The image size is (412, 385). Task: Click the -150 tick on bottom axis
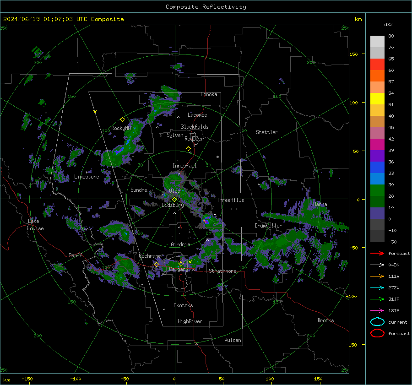click(x=27, y=379)
